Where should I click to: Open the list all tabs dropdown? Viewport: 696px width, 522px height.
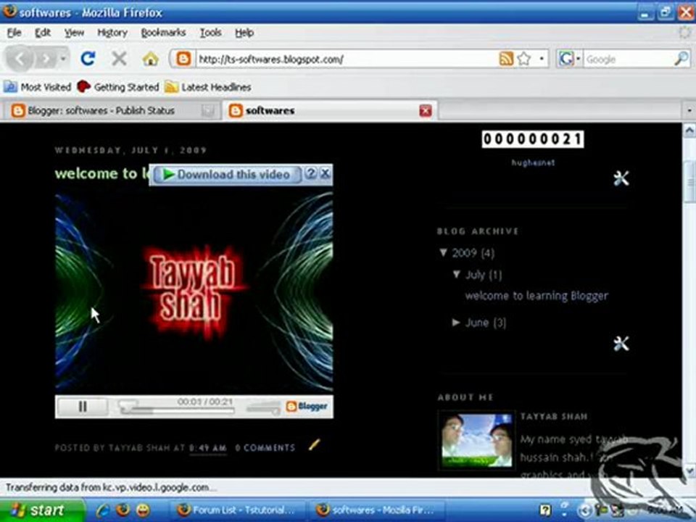tap(689, 110)
